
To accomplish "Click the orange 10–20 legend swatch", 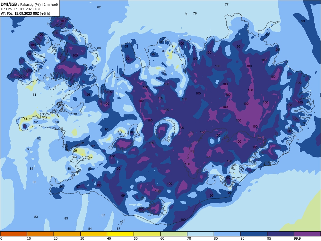I will [40, 234].
